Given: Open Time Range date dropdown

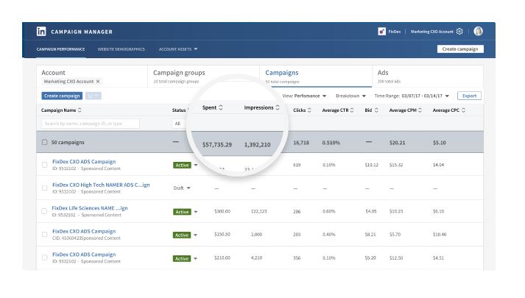Looking at the screenshot, I should click(412, 96).
